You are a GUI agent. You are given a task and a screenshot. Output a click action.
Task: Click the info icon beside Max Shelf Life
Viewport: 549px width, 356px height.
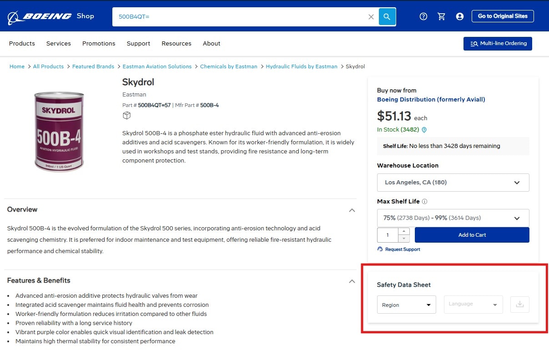[x=425, y=201]
